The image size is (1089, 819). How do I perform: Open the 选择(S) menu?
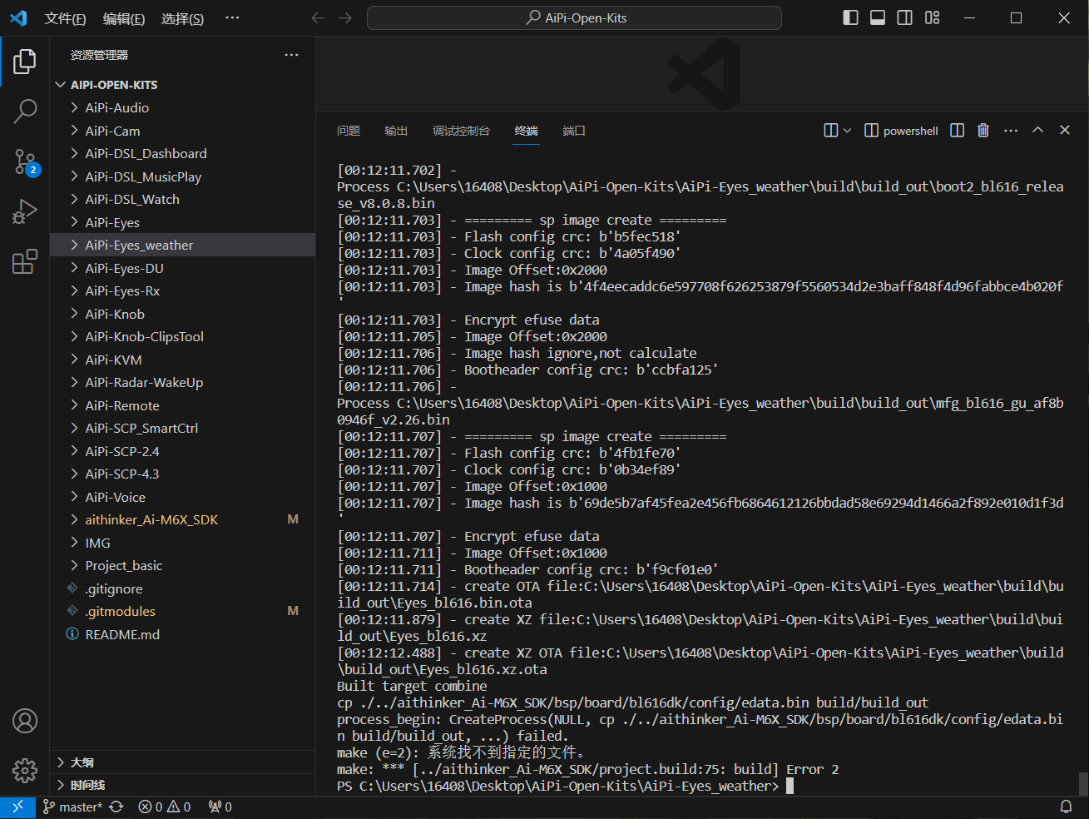point(182,18)
